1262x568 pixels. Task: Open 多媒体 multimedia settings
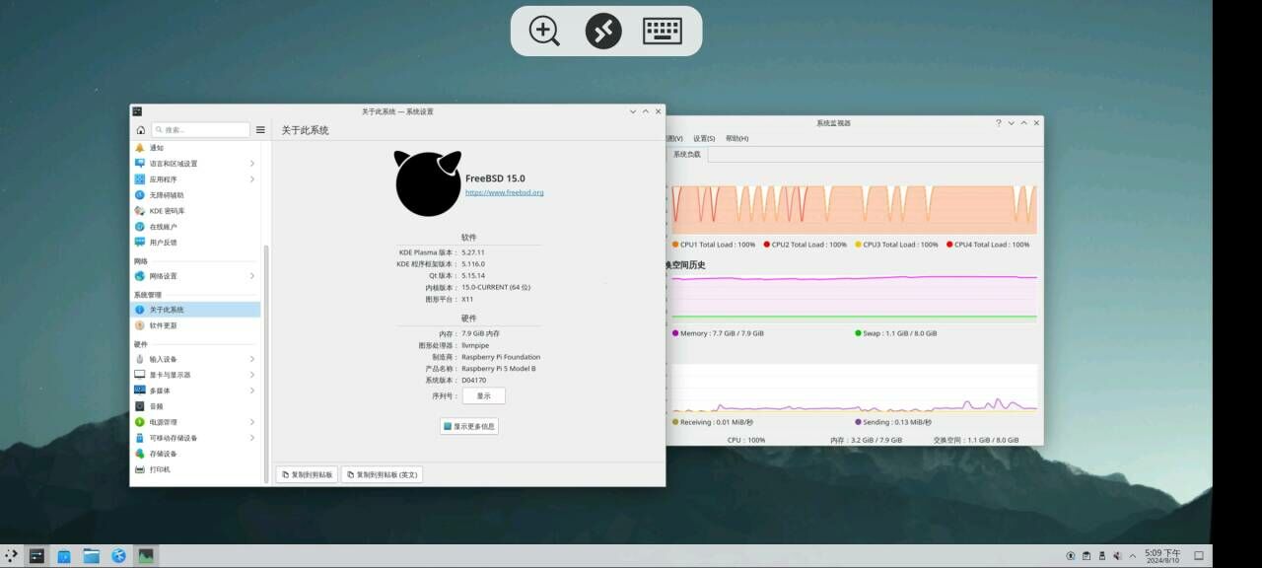197,390
